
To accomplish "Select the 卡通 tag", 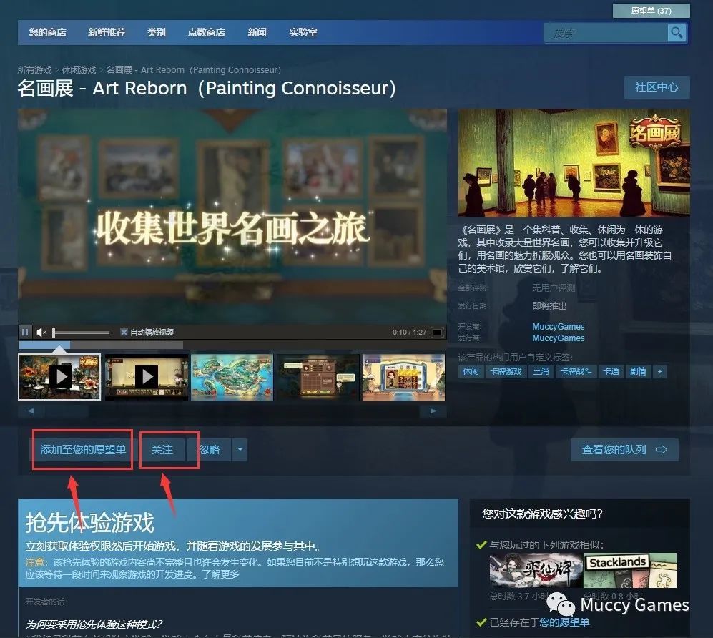I will coord(611,371).
